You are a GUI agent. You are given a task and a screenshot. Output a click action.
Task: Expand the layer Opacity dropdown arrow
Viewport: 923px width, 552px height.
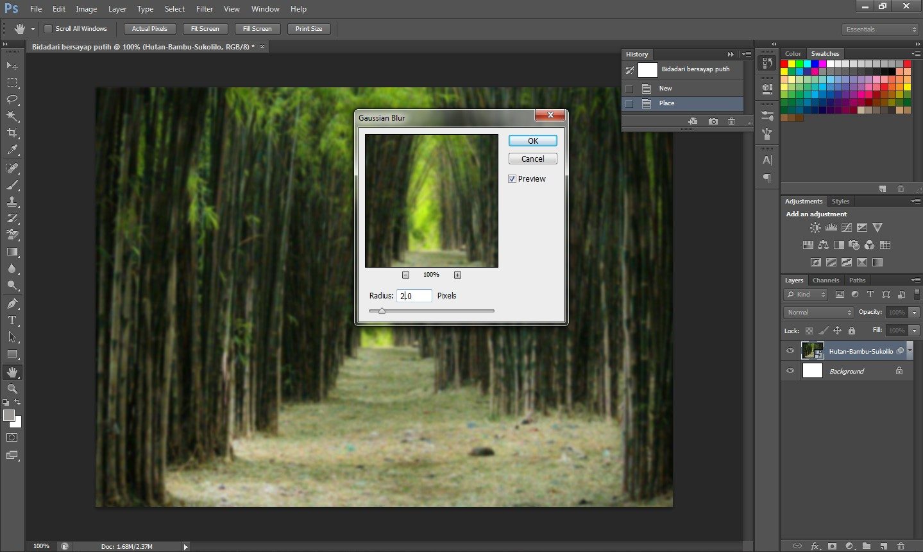click(x=914, y=313)
